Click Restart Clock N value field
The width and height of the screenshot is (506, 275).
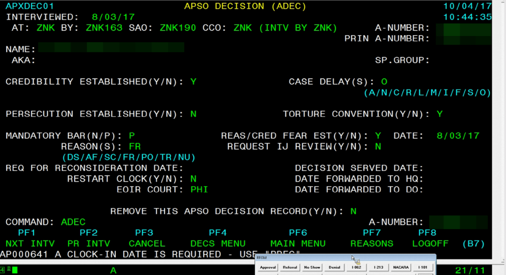(193, 179)
